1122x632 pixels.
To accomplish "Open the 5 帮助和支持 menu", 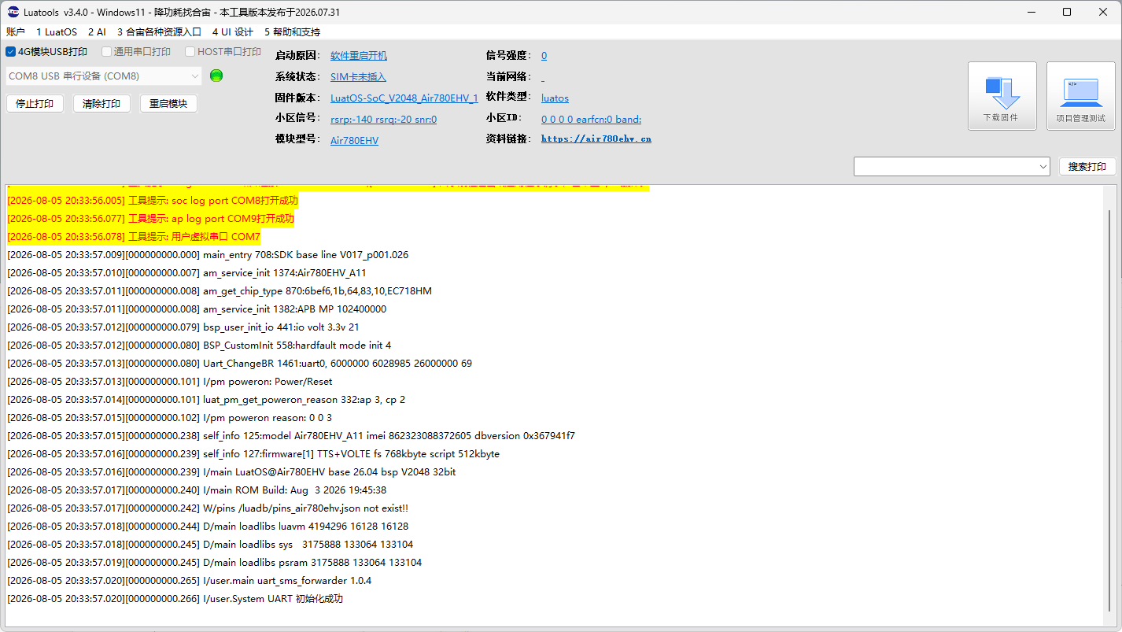I will tap(292, 32).
